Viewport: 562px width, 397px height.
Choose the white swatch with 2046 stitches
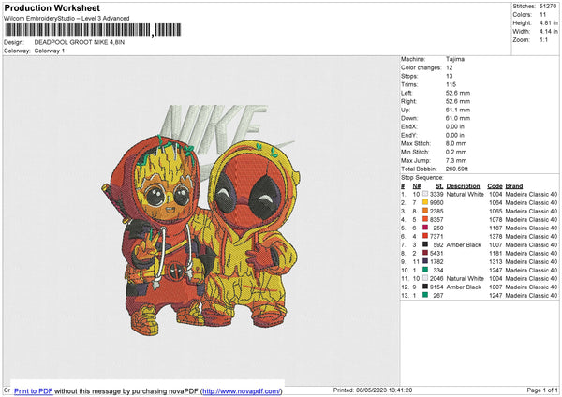click(x=425, y=278)
